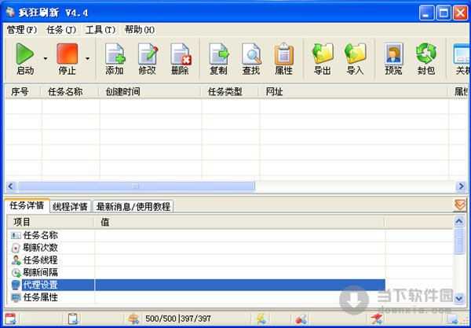Open the 管理(F) menu
The height and width of the screenshot is (328, 471).
pyautogui.click(x=22, y=30)
